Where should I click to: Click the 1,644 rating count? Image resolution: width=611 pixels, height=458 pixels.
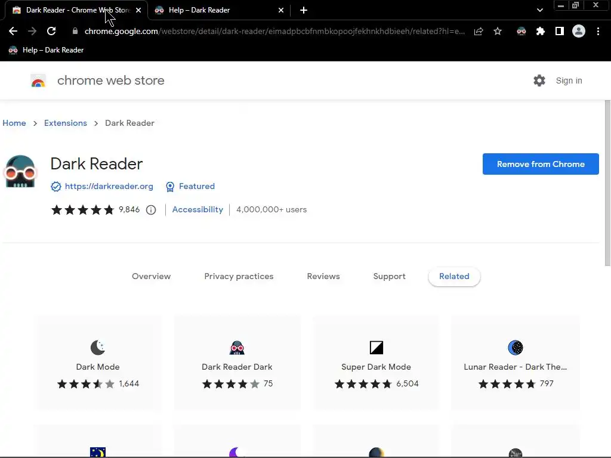129,384
